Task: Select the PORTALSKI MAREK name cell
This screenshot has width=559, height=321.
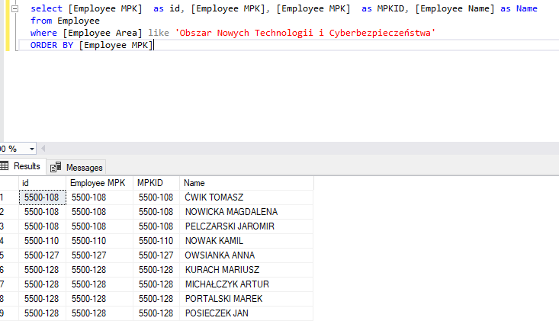Action: tap(246, 299)
